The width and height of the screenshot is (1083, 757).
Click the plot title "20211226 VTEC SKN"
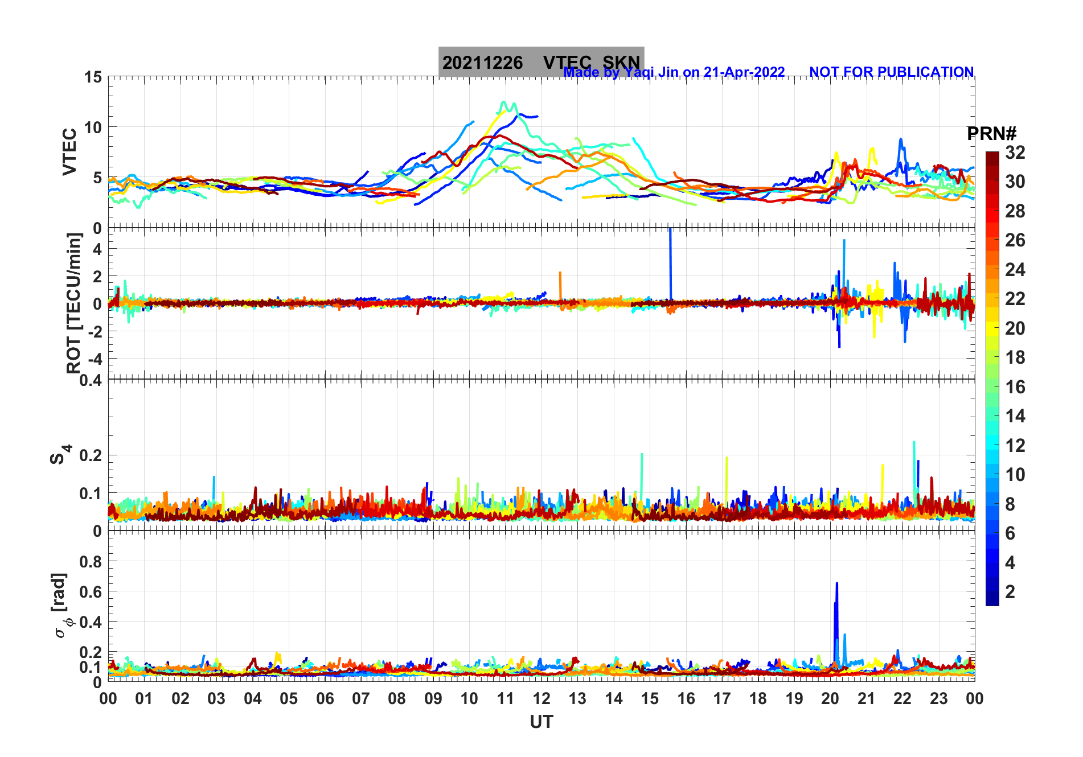pos(541,61)
